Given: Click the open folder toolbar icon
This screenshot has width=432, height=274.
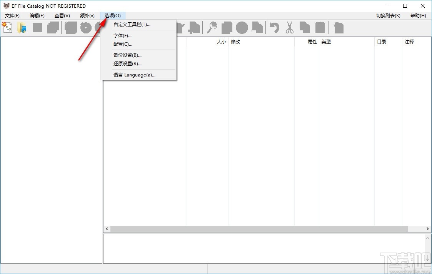Looking at the screenshot, I should 22,27.
